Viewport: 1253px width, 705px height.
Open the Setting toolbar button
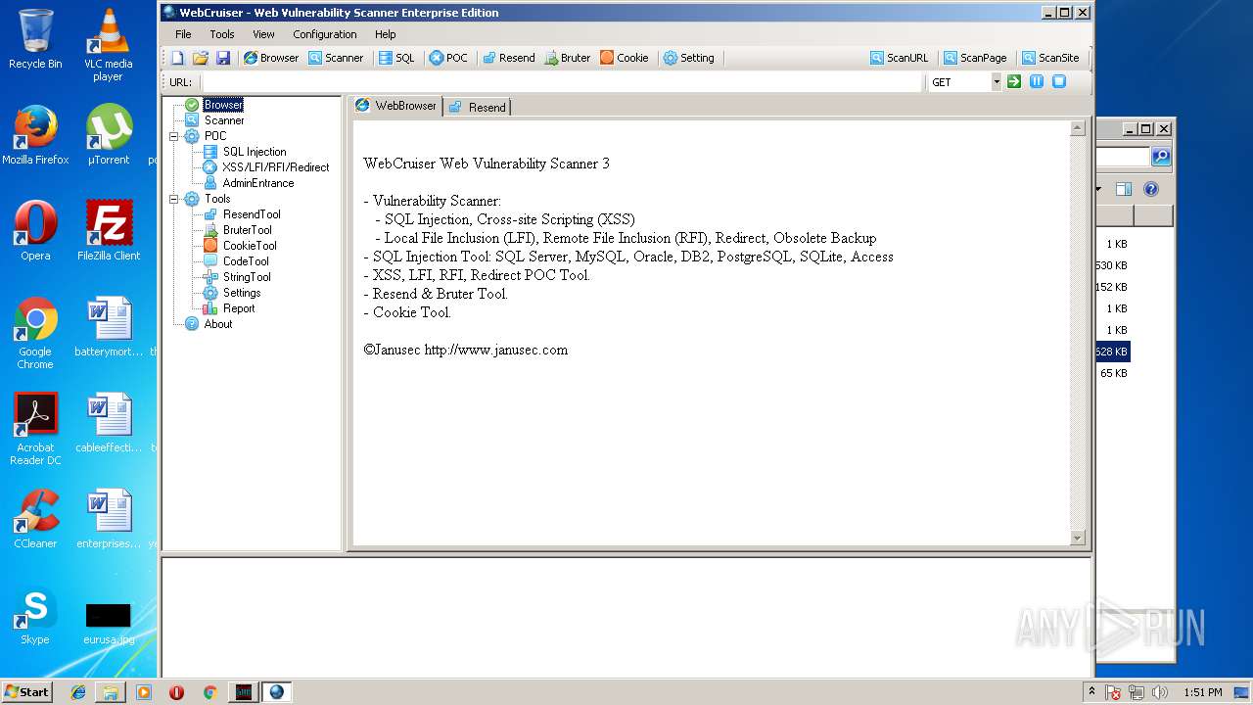[x=688, y=58]
